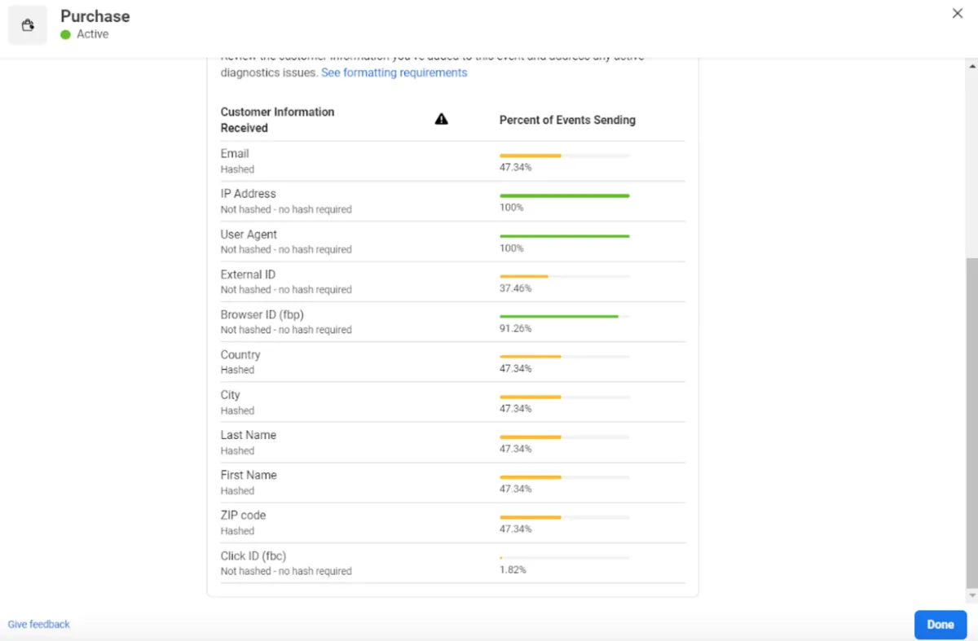
Task: Click the Purchase shopping bag icon
Action: pyautogui.click(x=28, y=25)
